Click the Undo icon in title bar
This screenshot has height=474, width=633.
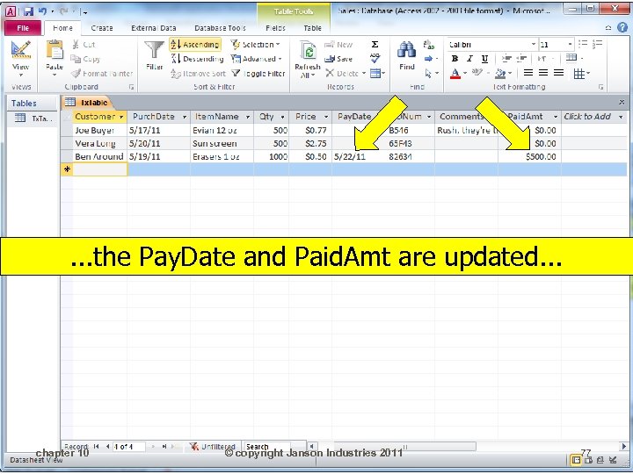click(x=42, y=11)
